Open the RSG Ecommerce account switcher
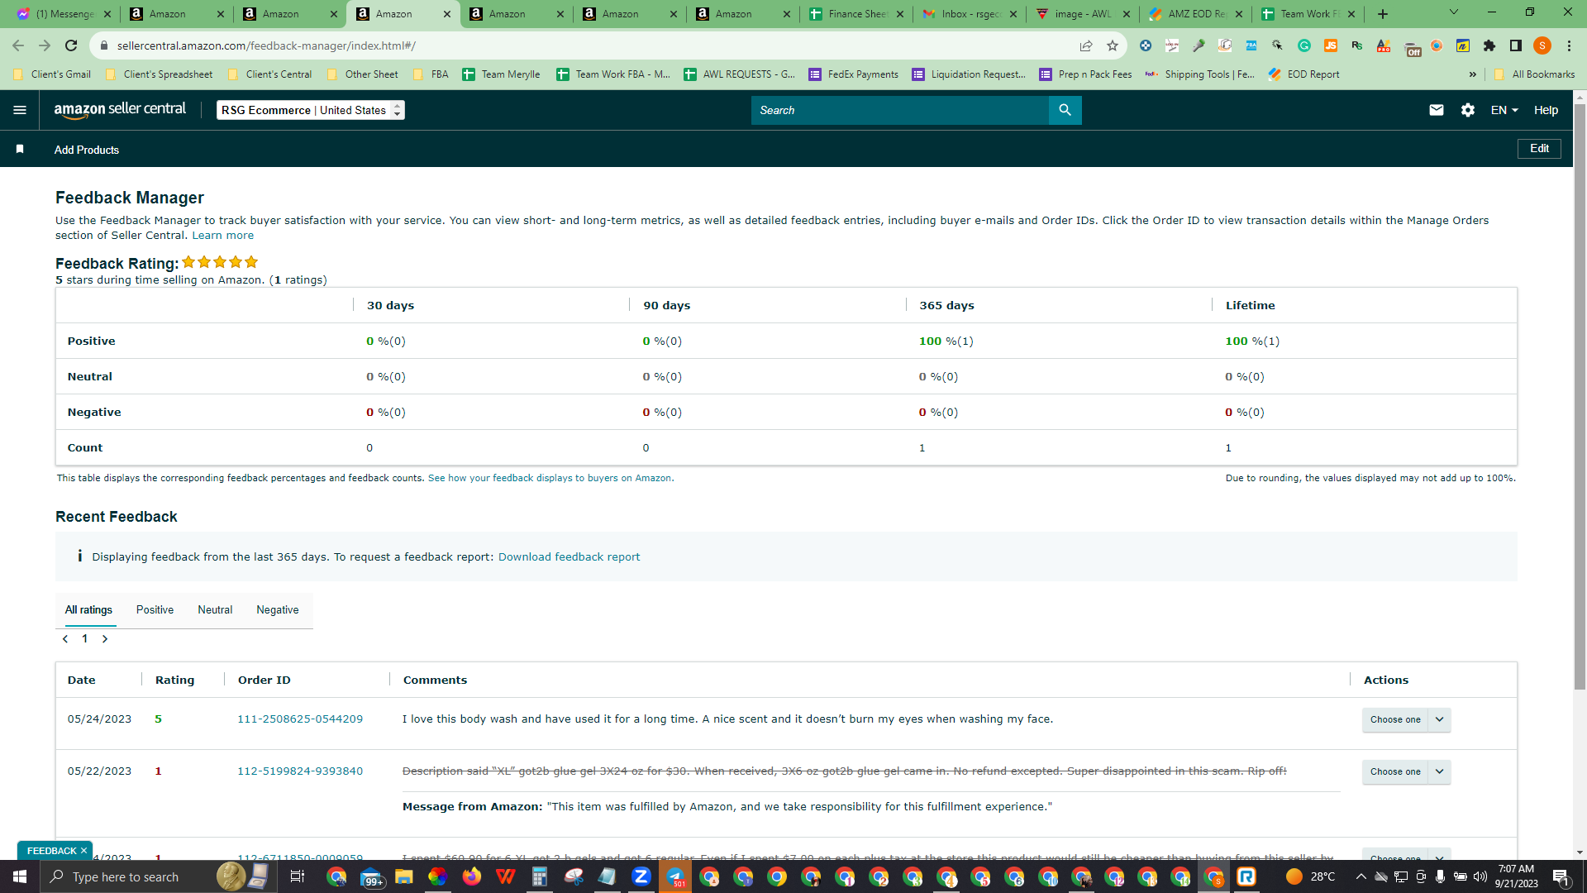The height and width of the screenshot is (893, 1587). [311, 110]
